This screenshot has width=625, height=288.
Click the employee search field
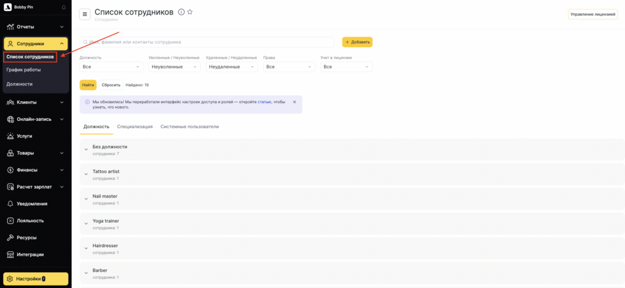[x=208, y=42]
